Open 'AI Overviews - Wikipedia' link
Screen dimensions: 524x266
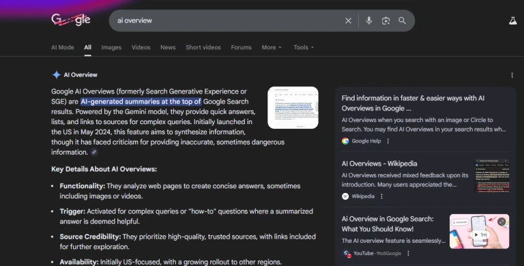[x=379, y=164]
